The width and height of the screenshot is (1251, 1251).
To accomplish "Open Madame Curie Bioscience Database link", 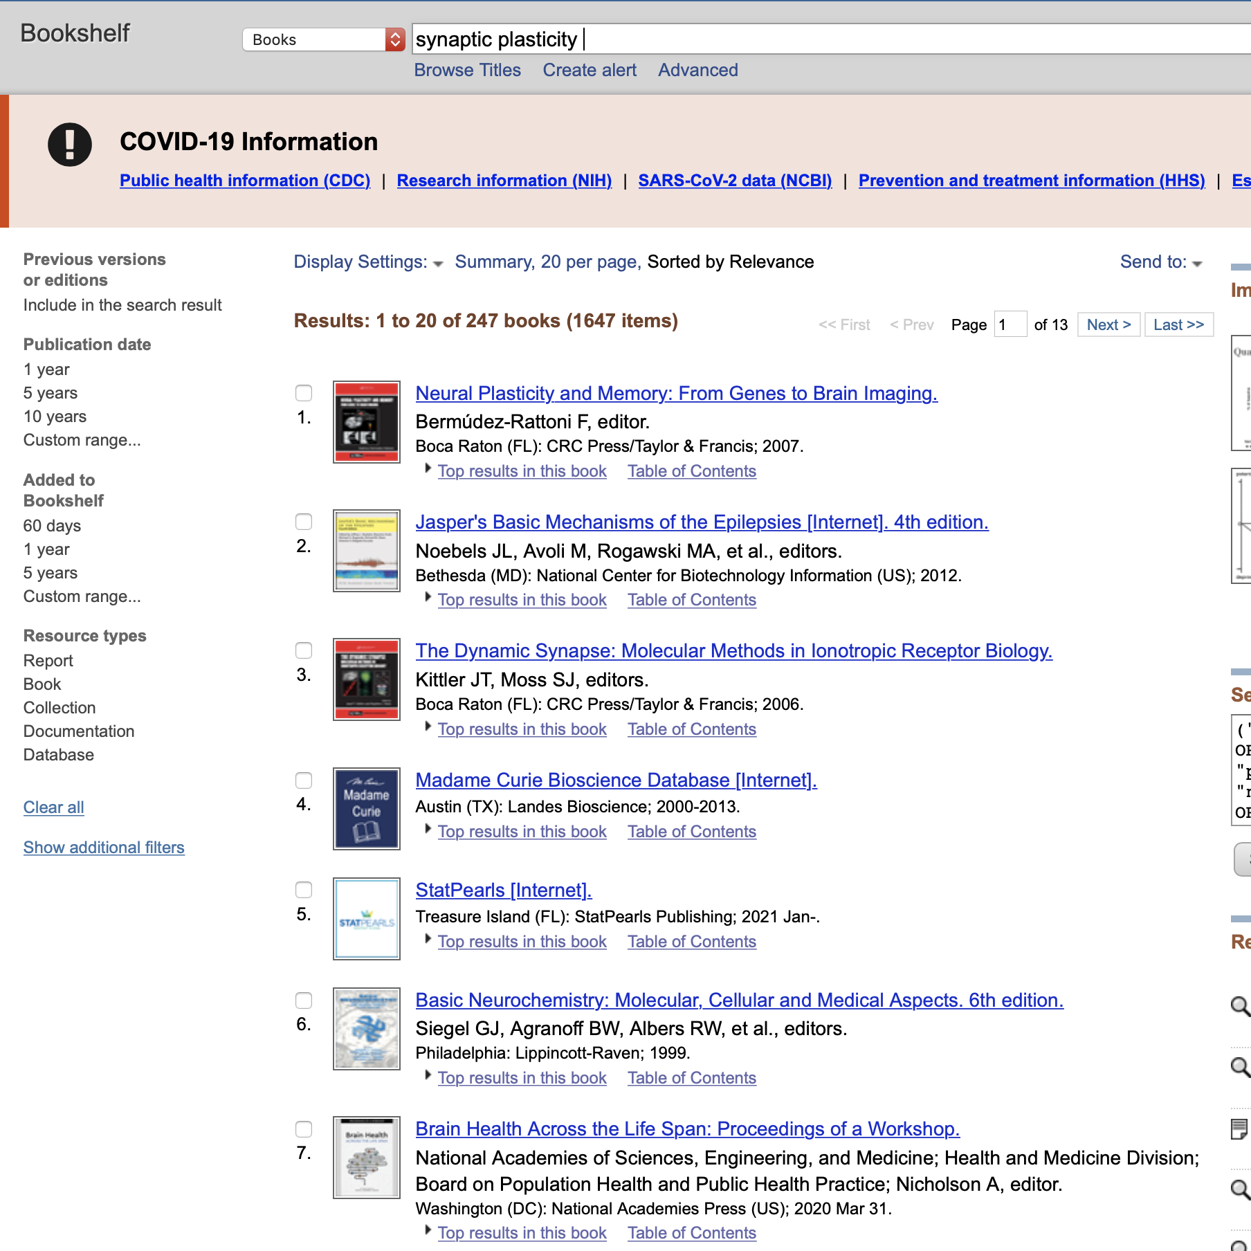I will pyautogui.click(x=616, y=780).
